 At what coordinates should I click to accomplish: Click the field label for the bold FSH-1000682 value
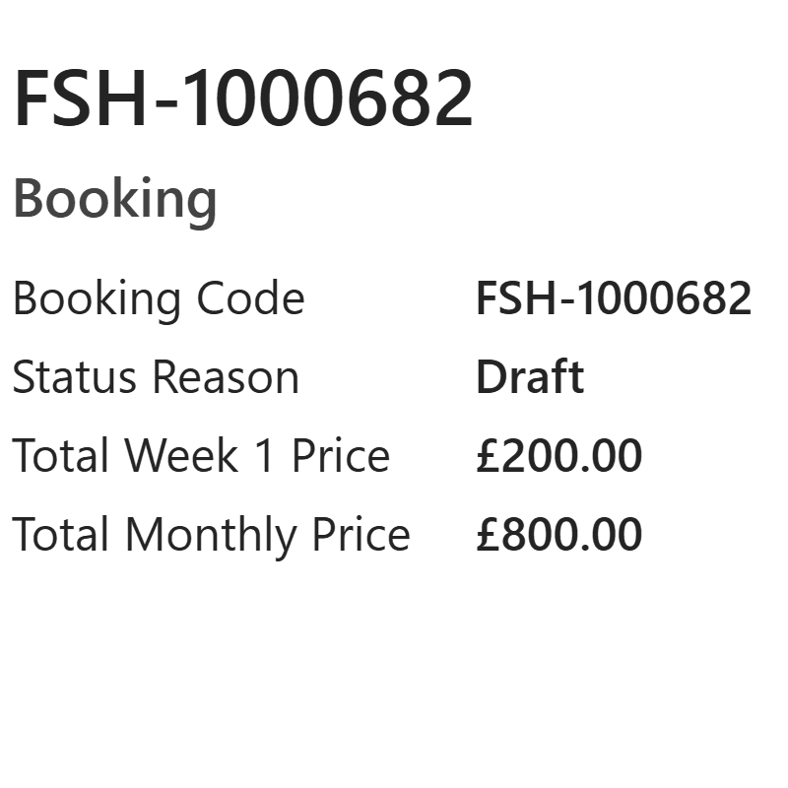pyautogui.click(x=159, y=298)
